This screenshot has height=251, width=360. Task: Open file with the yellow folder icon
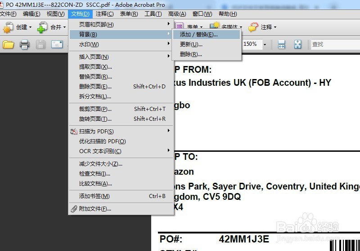[x=8, y=44]
